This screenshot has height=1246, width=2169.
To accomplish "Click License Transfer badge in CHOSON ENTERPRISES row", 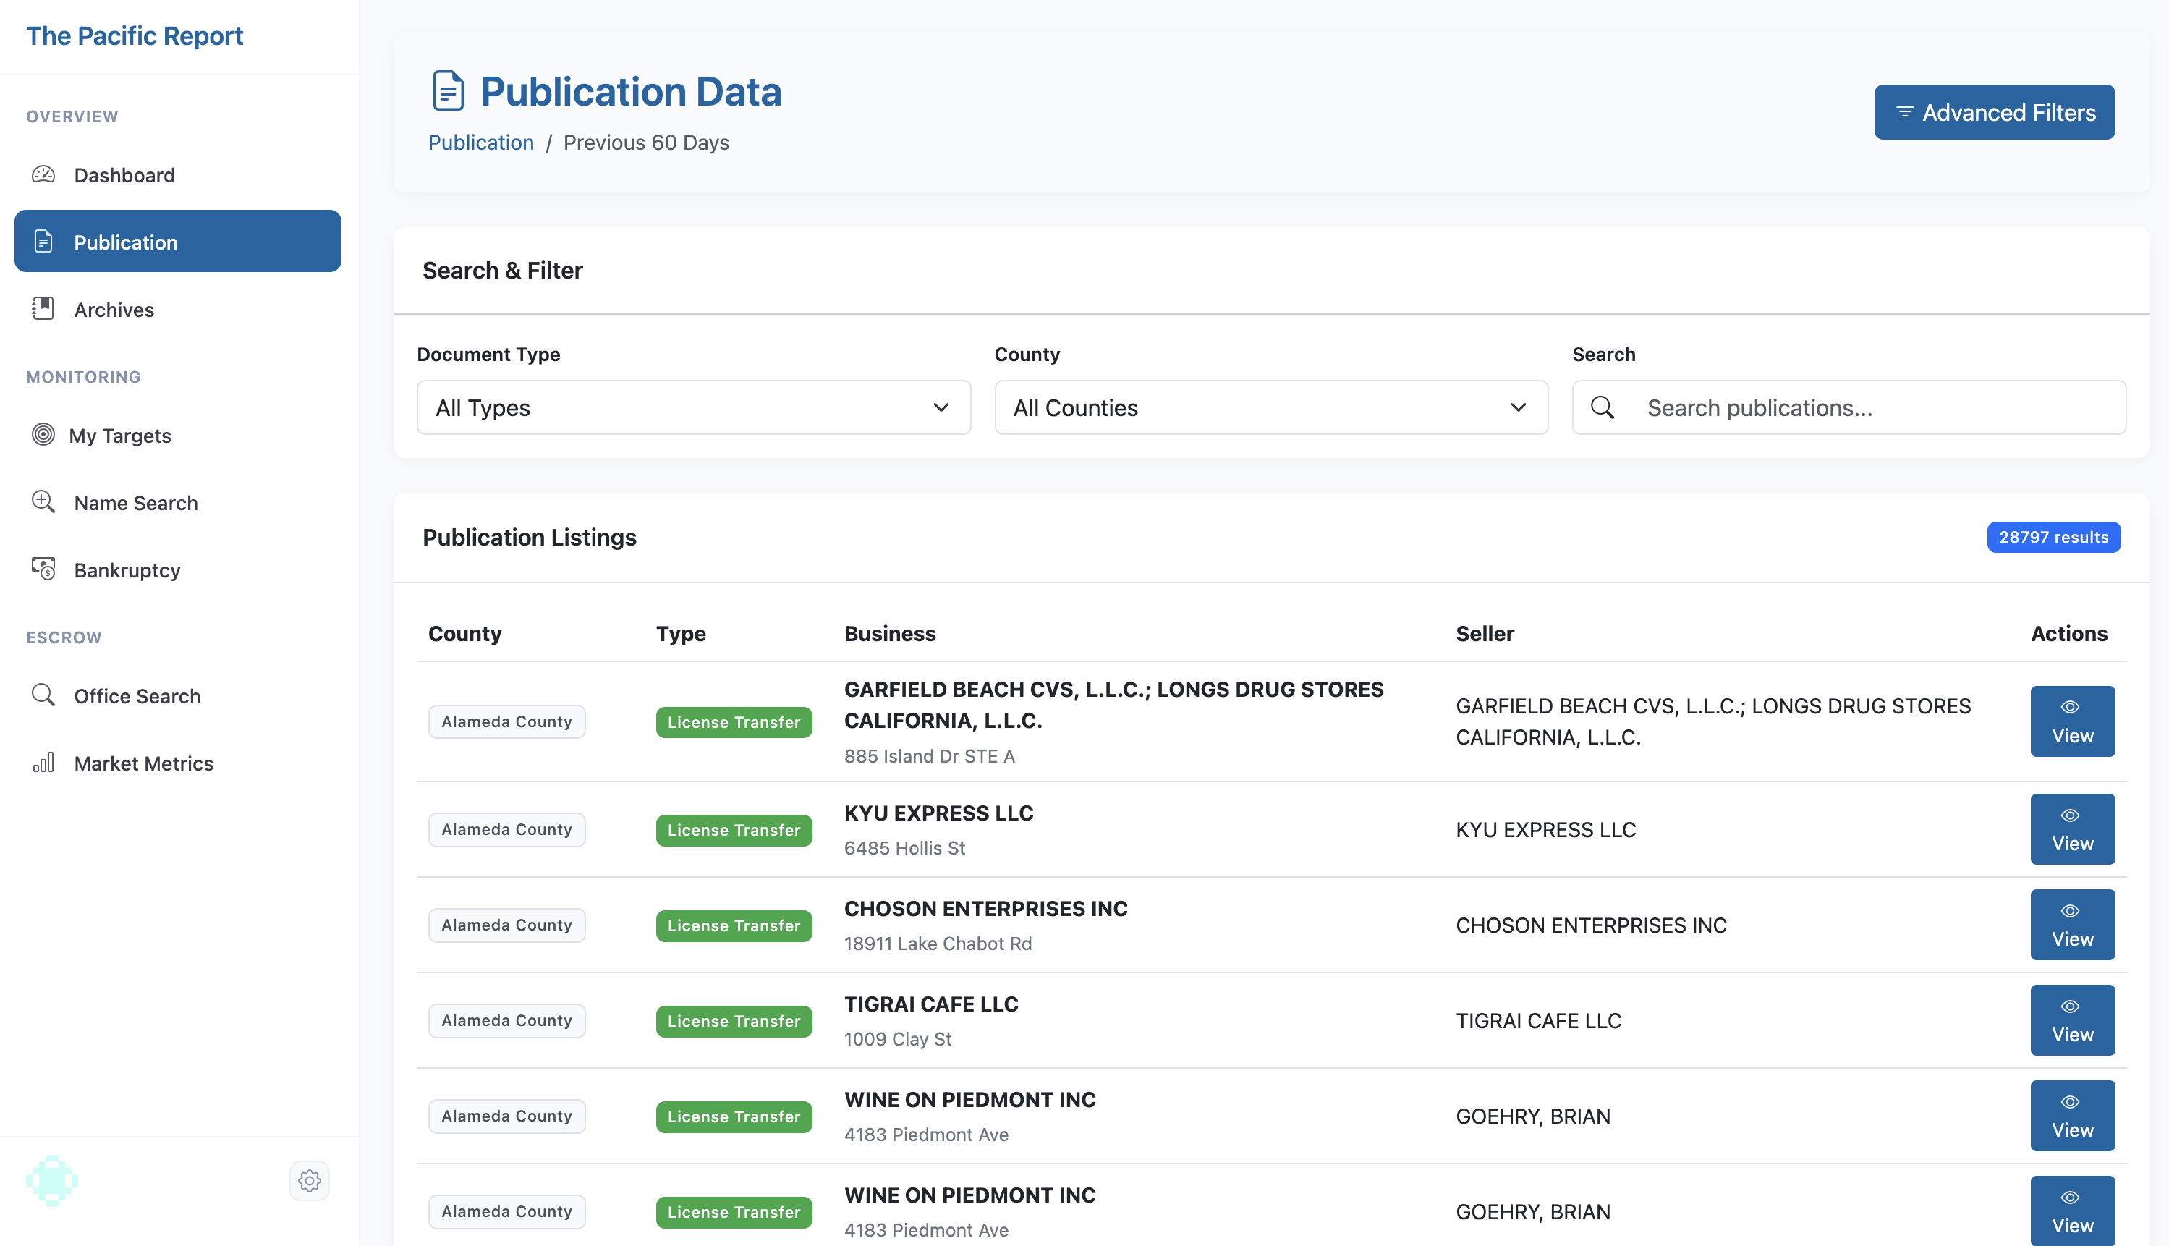I will [x=734, y=925].
